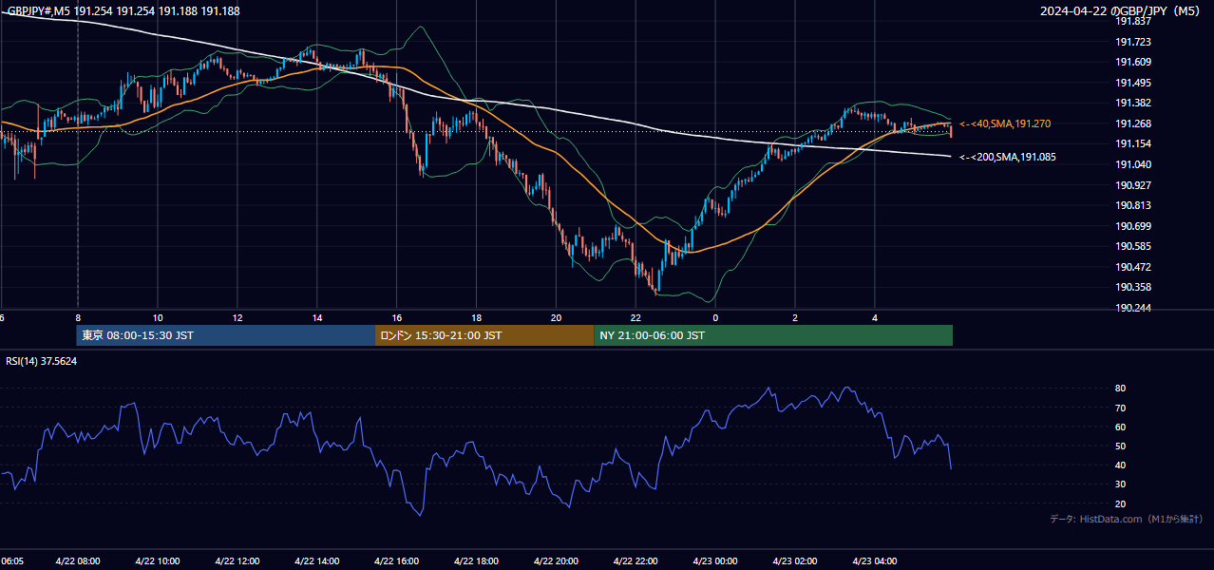Viewport: 1214px width, 570px height.
Task: Click the RSI 60 level label
Action: pos(1120,427)
